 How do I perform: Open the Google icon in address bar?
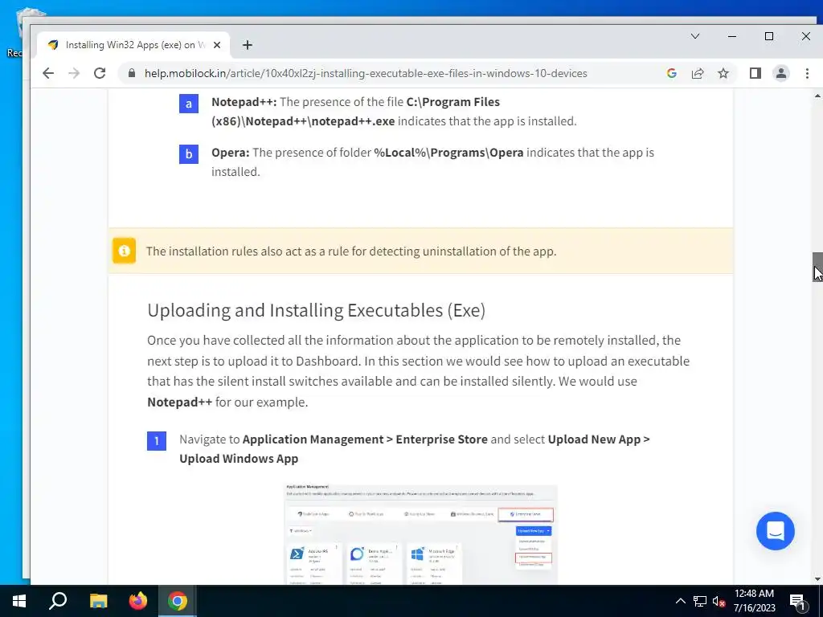click(671, 73)
